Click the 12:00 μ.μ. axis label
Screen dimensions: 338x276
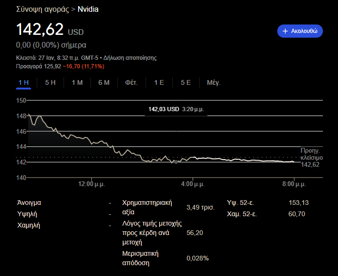(91, 184)
